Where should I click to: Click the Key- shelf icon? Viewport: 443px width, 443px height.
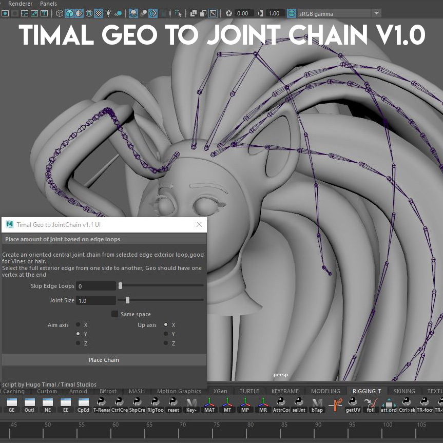pyautogui.click(x=191, y=405)
